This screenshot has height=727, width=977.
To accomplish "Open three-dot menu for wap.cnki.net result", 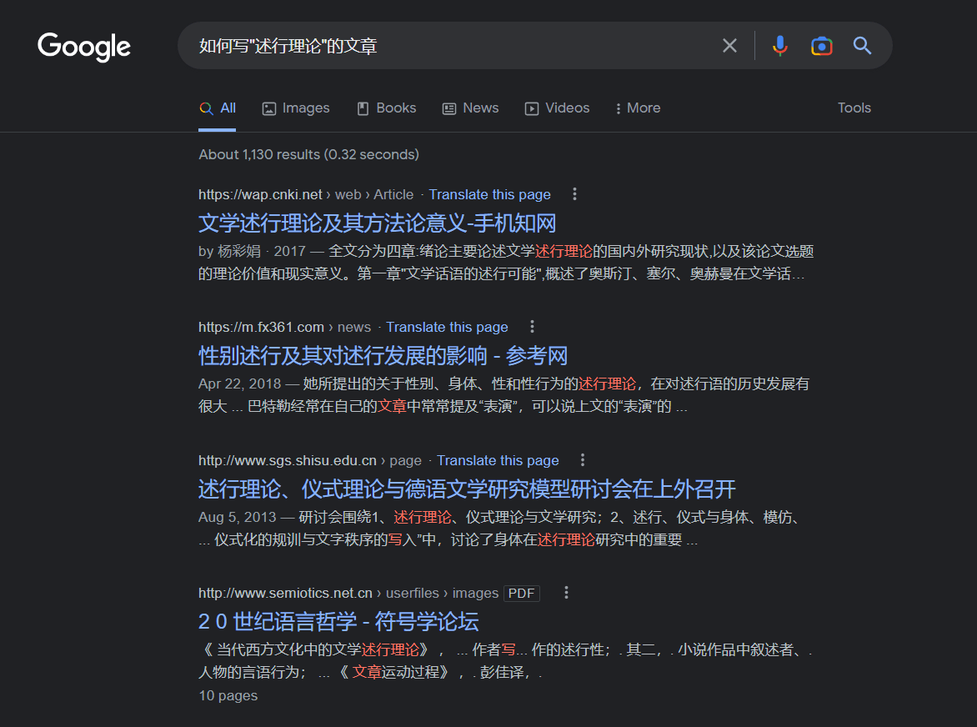I will tap(574, 194).
